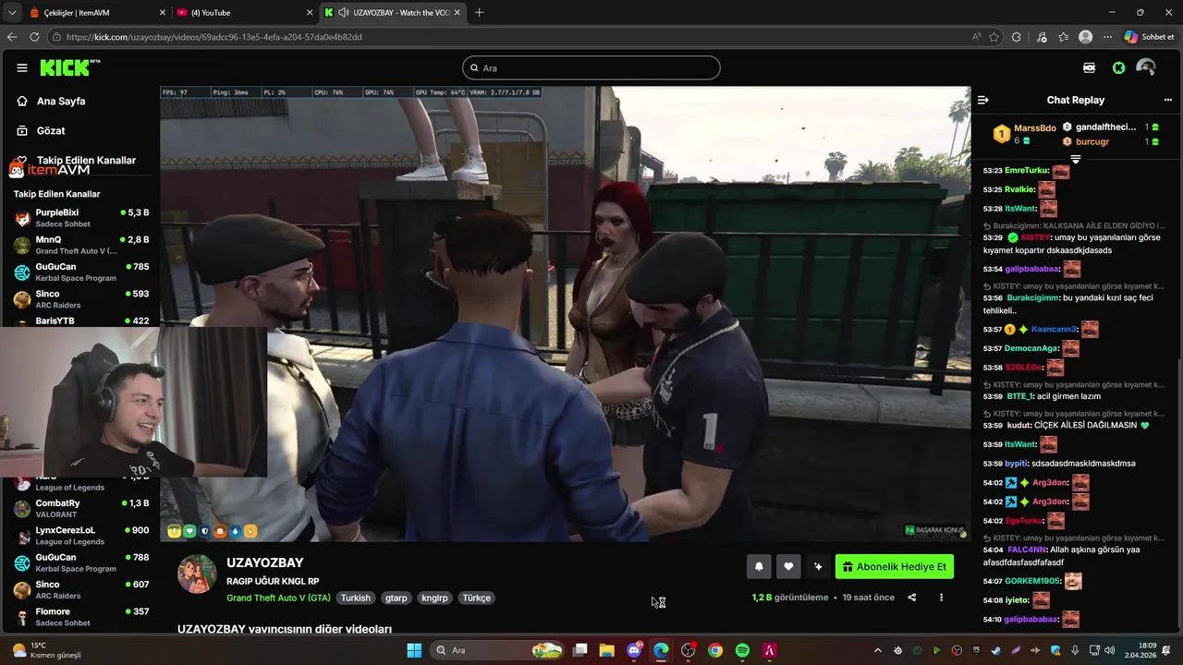Open the tab actions dropdown arrow
This screenshot has width=1183, height=665.
11,12
